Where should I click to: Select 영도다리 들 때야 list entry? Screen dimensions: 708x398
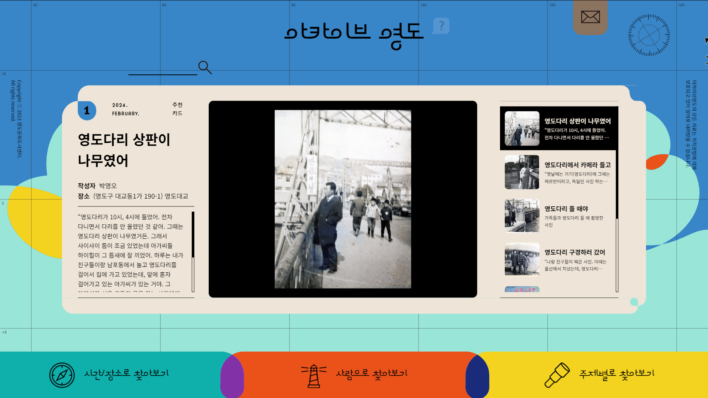[x=566, y=209]
